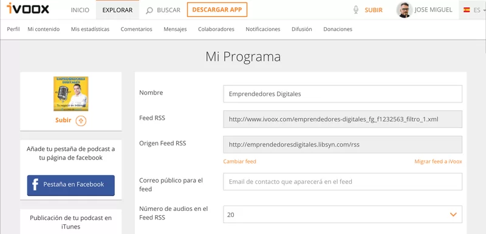
Task: Open Mis estadísticas section
Action: [90, 29]
